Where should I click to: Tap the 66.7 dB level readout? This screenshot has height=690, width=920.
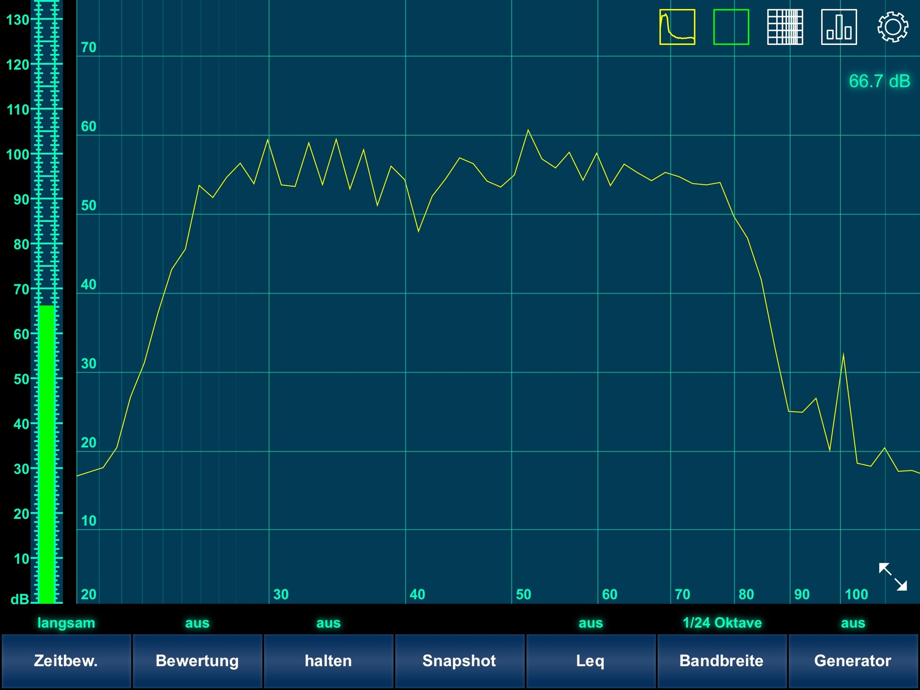[879, 81]
